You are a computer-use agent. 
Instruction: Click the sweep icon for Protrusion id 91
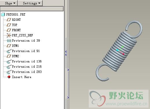[9, 51]
